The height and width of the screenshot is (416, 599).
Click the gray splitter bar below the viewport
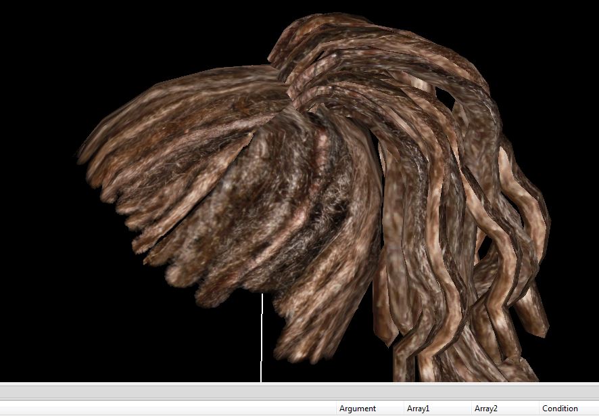(x=299, y=391)
